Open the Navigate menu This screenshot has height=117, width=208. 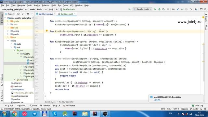pos(21,6)
